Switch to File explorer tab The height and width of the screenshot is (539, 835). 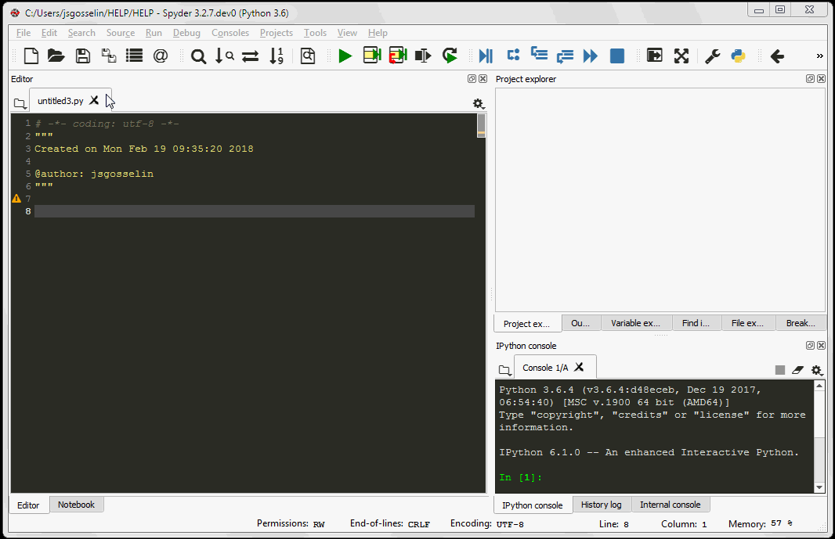pos(747,323)
